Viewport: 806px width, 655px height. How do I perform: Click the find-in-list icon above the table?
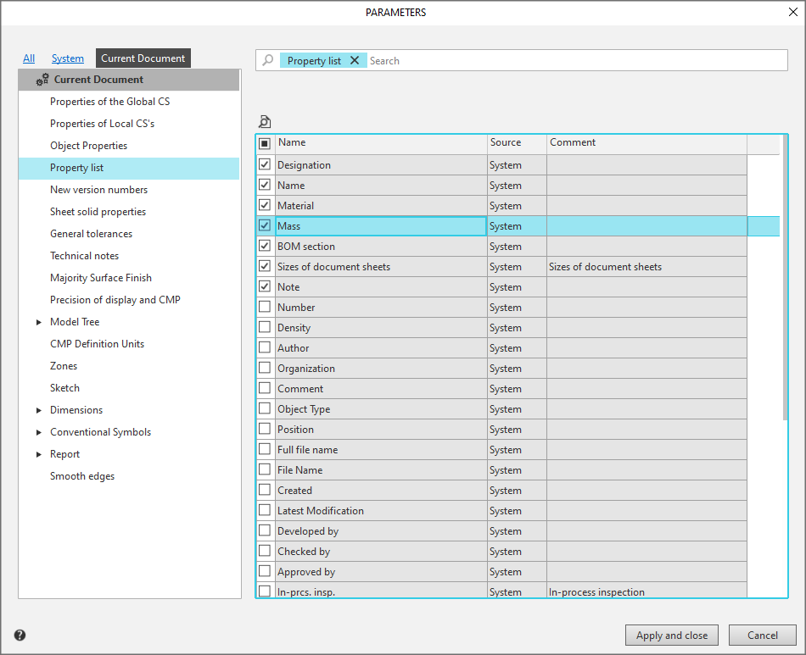click(265, 121)
